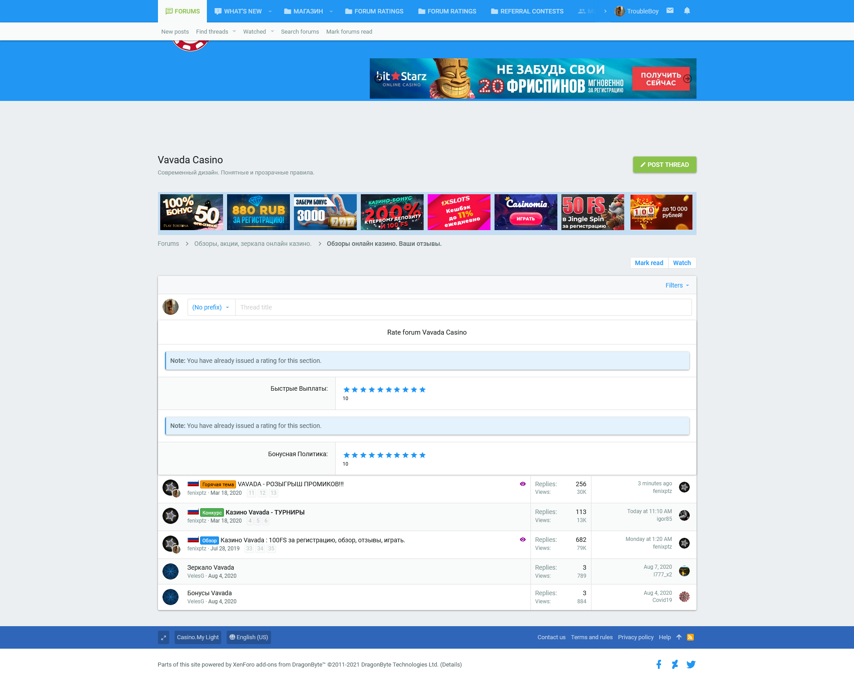The width and height of the screenshot is (854, 680).
Task: Open the alerts bell icon
Action: [687, 11]
